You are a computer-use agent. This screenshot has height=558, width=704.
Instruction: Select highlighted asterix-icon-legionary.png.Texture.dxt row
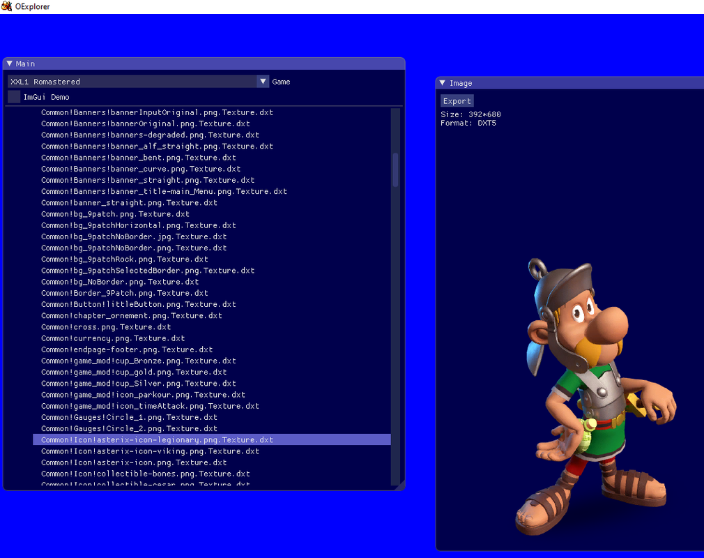coord(211,439)
